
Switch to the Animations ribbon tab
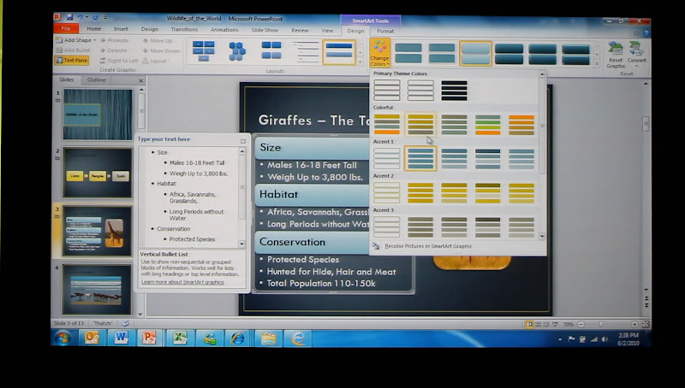point(224,30)
